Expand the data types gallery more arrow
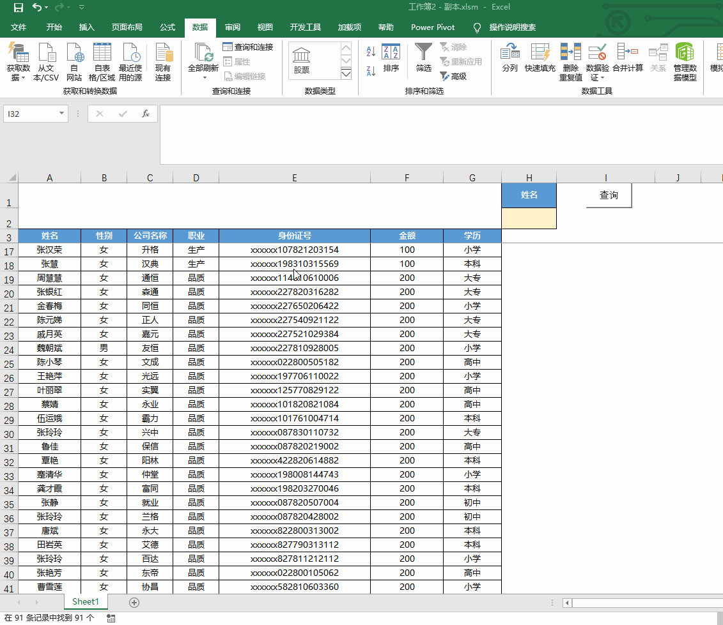The height and width of the screenshot is (625, 723). (x=346, y=73)
